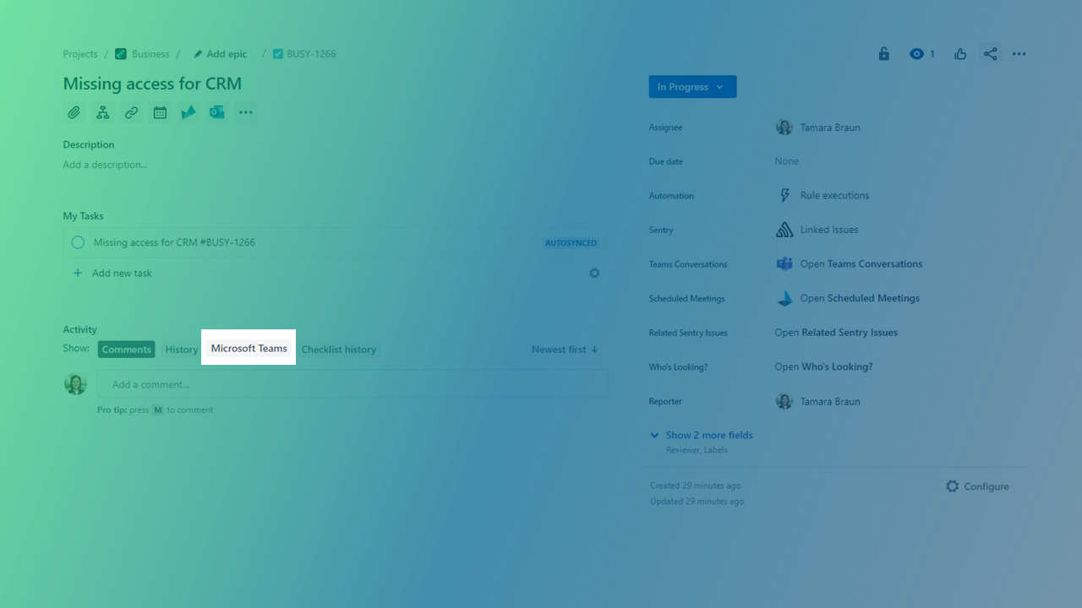Switch to the Microsoft Teams activity tab

click(x=249, y=348)
